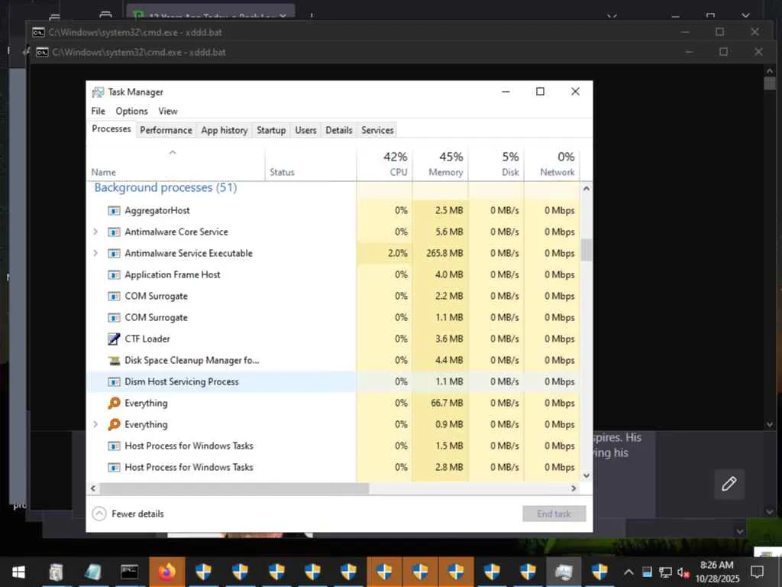Open the File menu
The image size is (782, 587).
point(99,111)
